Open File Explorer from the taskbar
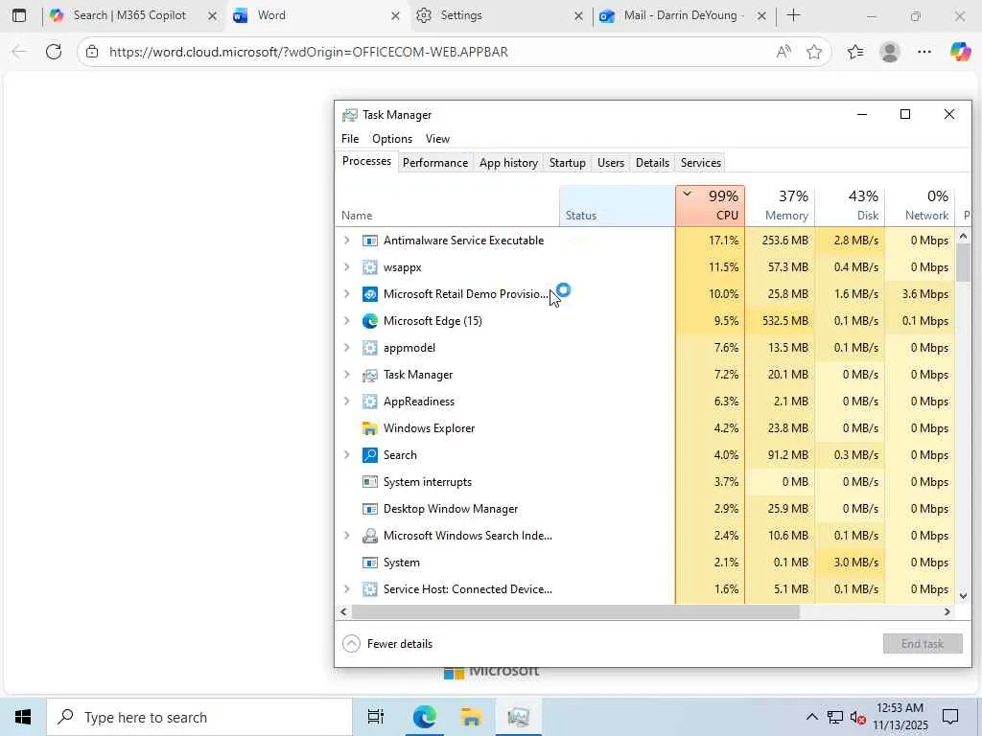The height and width of the screenshot is (736, 982). point(471,717)
